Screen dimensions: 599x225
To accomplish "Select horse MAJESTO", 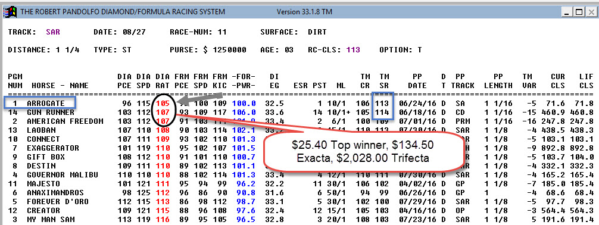I will pyautogui.click(x=43, y=184).
